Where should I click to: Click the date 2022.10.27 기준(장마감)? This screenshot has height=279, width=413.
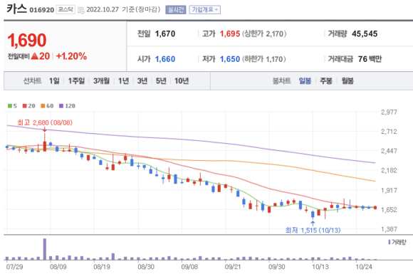tap(123, 10)
